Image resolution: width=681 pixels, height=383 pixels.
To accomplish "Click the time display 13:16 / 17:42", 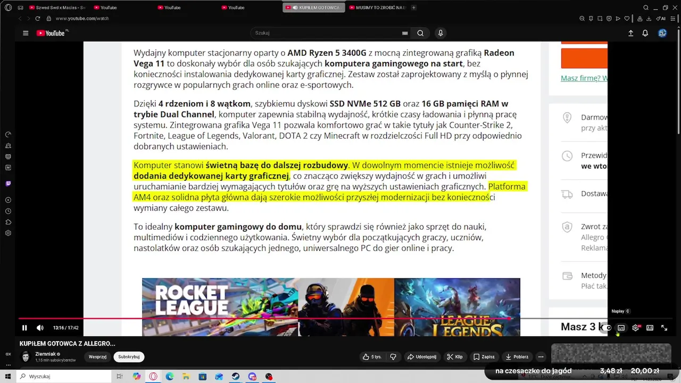I will point(65,328).
